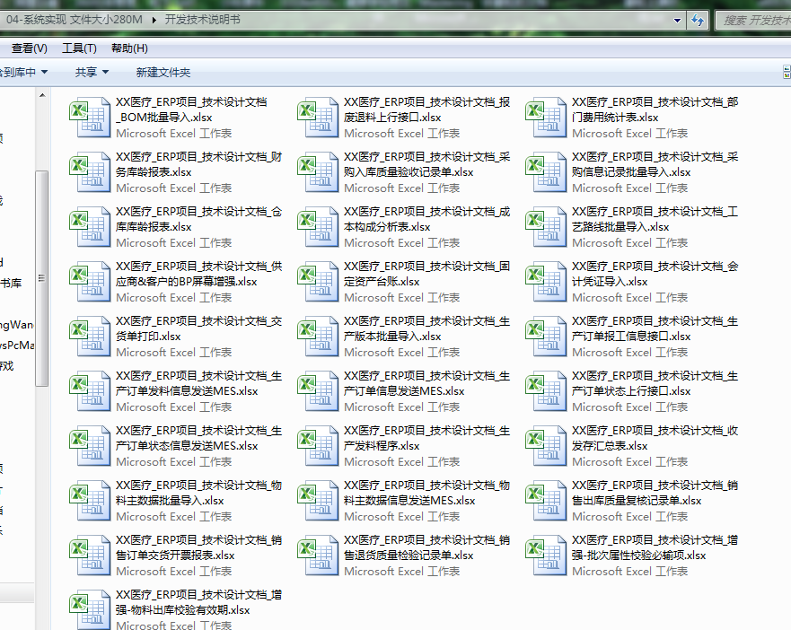Open the 工具(T) menu
The height and width of the screenshot is (630, 791).
point(79,48)
